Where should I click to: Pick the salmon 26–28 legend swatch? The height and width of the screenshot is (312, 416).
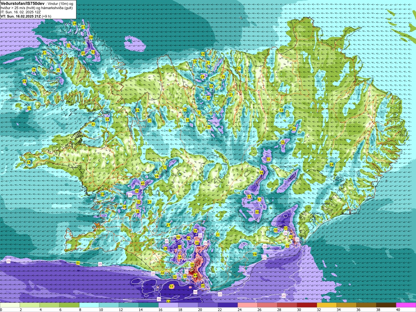click(267, 305)
